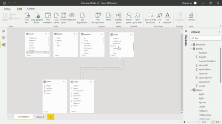
Task: Toggle visibility eye on Musteriler table
Action: point(101,34)
